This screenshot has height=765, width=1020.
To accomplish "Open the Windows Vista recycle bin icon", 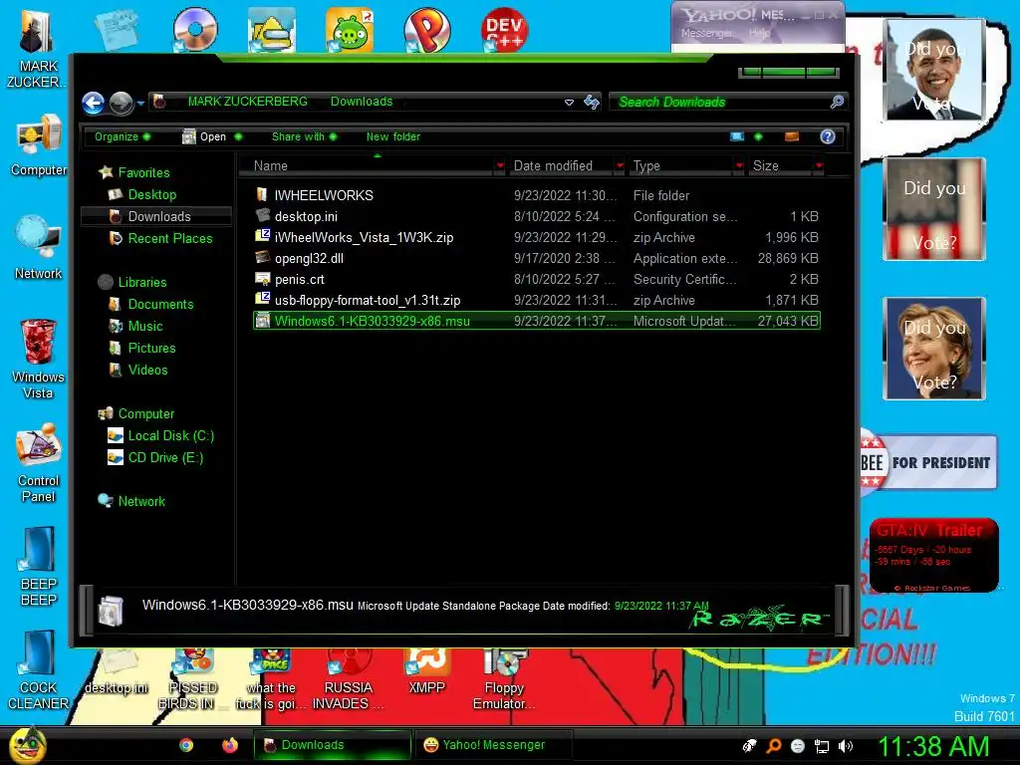I will (38, 359).
